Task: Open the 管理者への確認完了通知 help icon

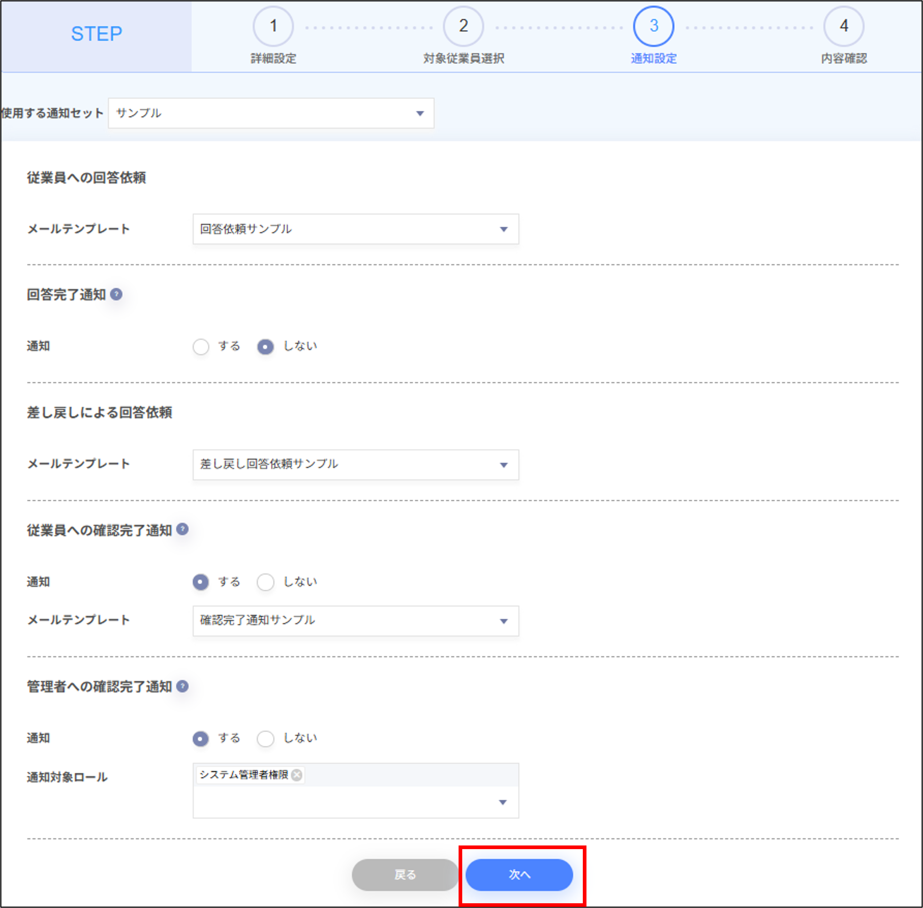Action: tap(182, 687)
